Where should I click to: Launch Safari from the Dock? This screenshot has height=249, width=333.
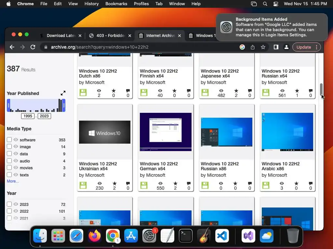coord(76,236)
